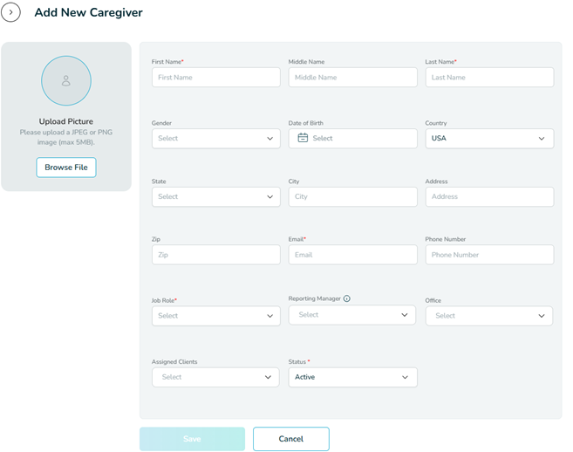This screenshot has width=573, height=452.
Task: Click the Browse File button
Action: click(66, 168)
